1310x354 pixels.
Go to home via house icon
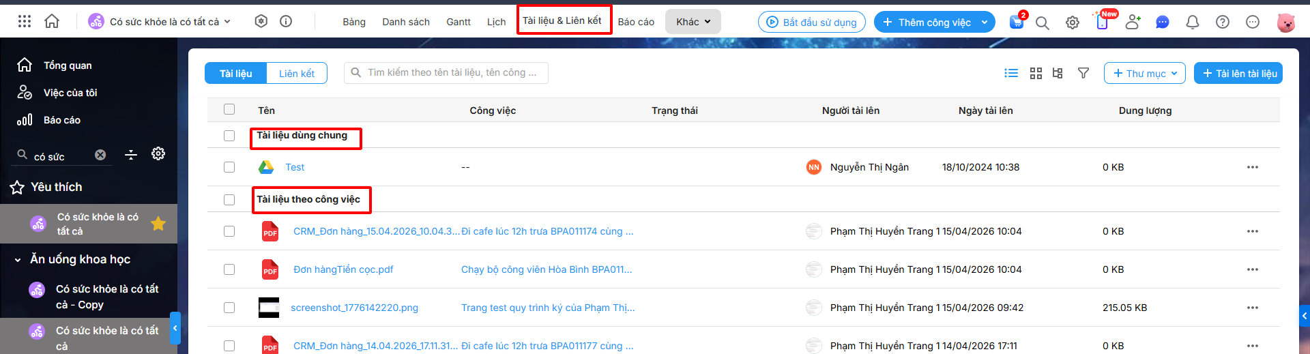[x=52, y=22]
